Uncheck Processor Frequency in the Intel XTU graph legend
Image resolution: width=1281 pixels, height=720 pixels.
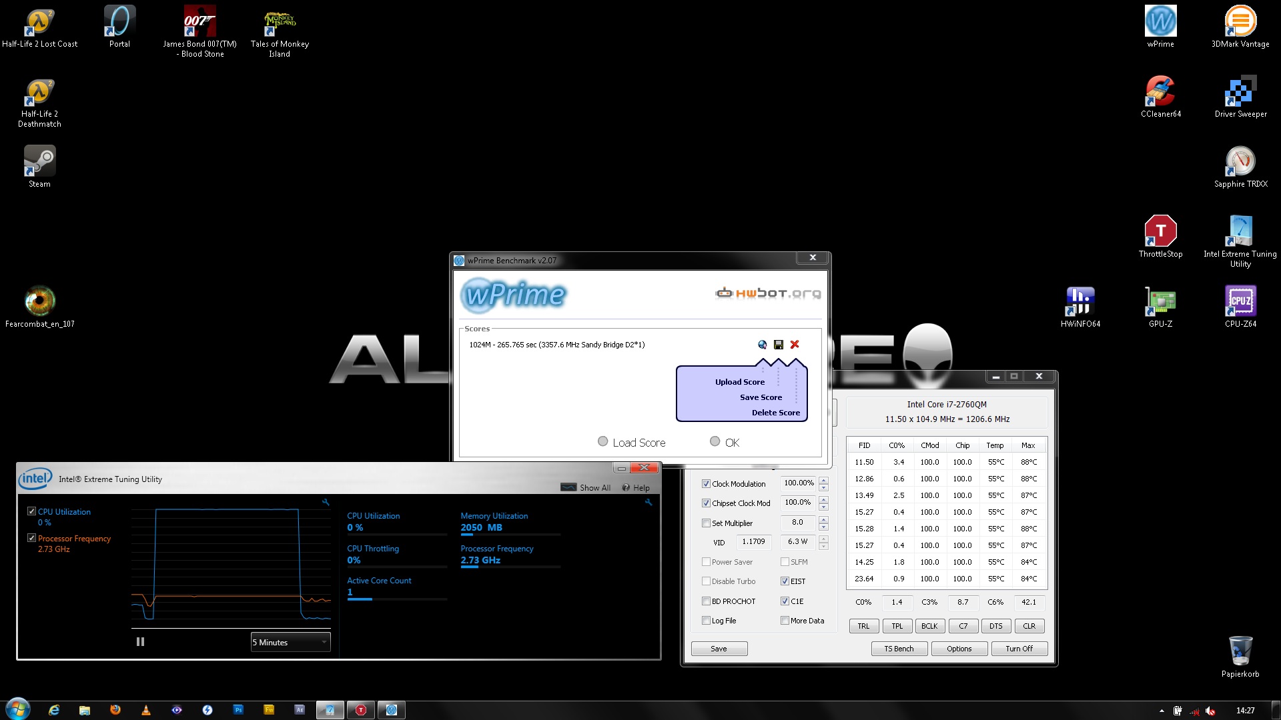pos(31,538)
